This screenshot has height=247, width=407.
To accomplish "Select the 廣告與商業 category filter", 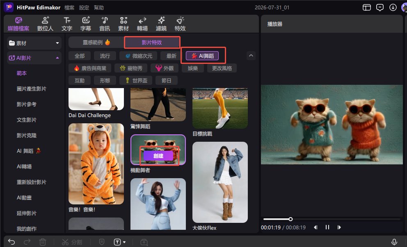I will (x=90, y=68).
